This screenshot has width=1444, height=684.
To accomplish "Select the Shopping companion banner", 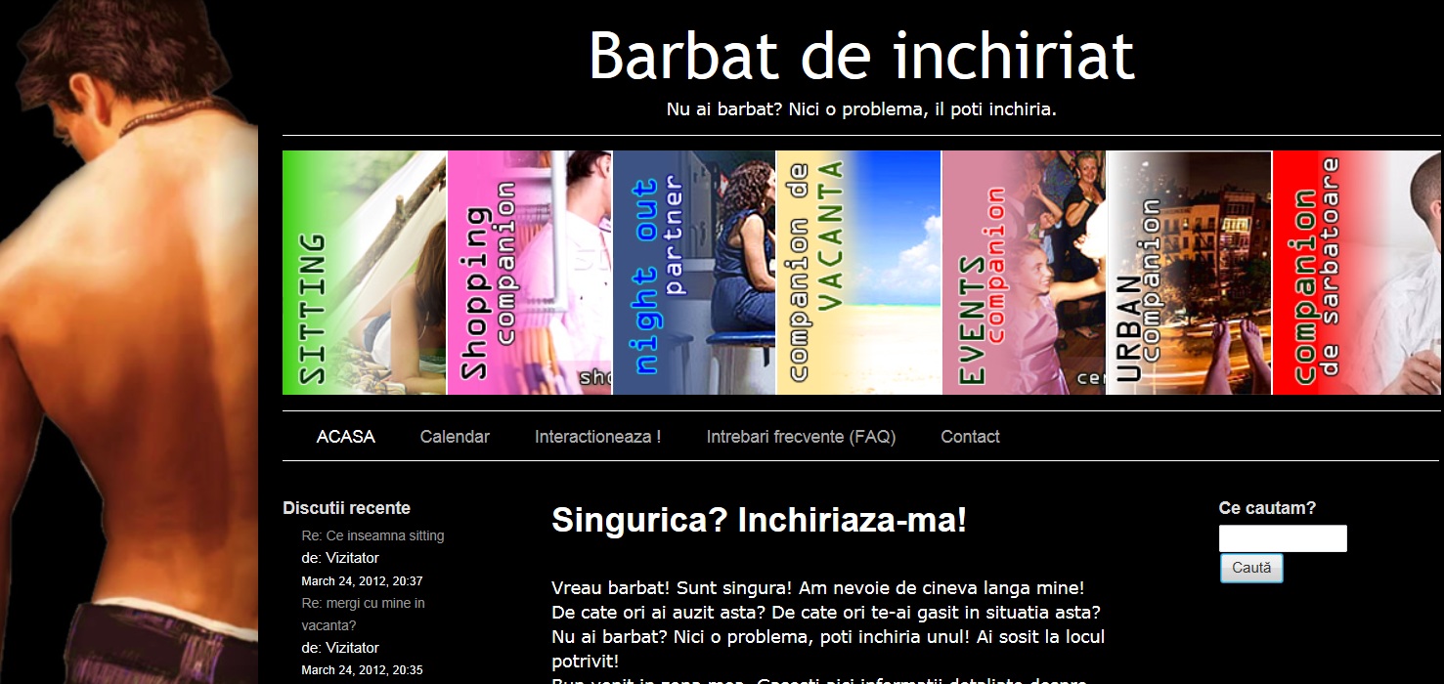I will [x=528, y=274].
